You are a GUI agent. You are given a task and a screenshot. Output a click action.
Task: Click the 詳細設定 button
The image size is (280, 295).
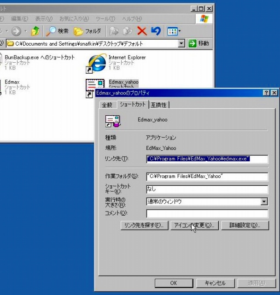click(x=245, y=225)
